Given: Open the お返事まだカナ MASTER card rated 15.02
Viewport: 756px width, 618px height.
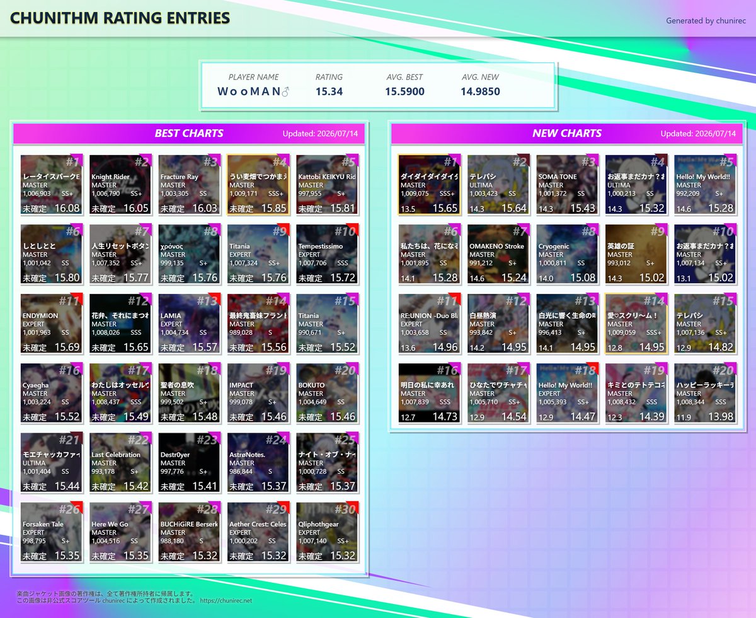Looking at the screenshot, I should pos(705,255).
